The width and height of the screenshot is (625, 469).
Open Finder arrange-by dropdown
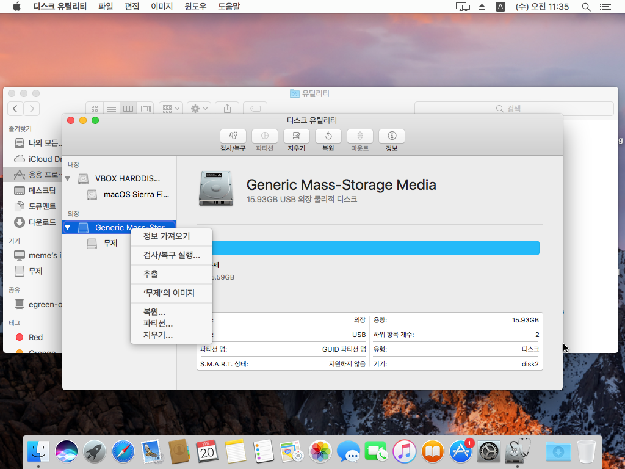[171, 109]
